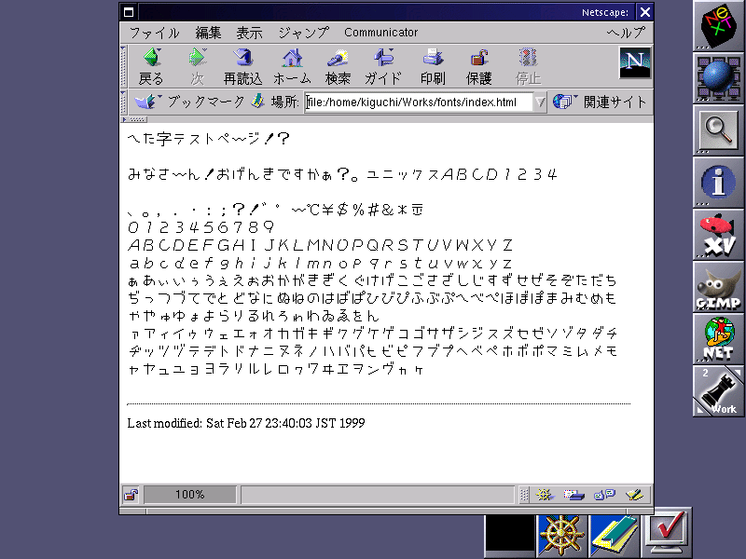Click the URL location field
The width and height of the screenshot is (746, 559).
419,102
